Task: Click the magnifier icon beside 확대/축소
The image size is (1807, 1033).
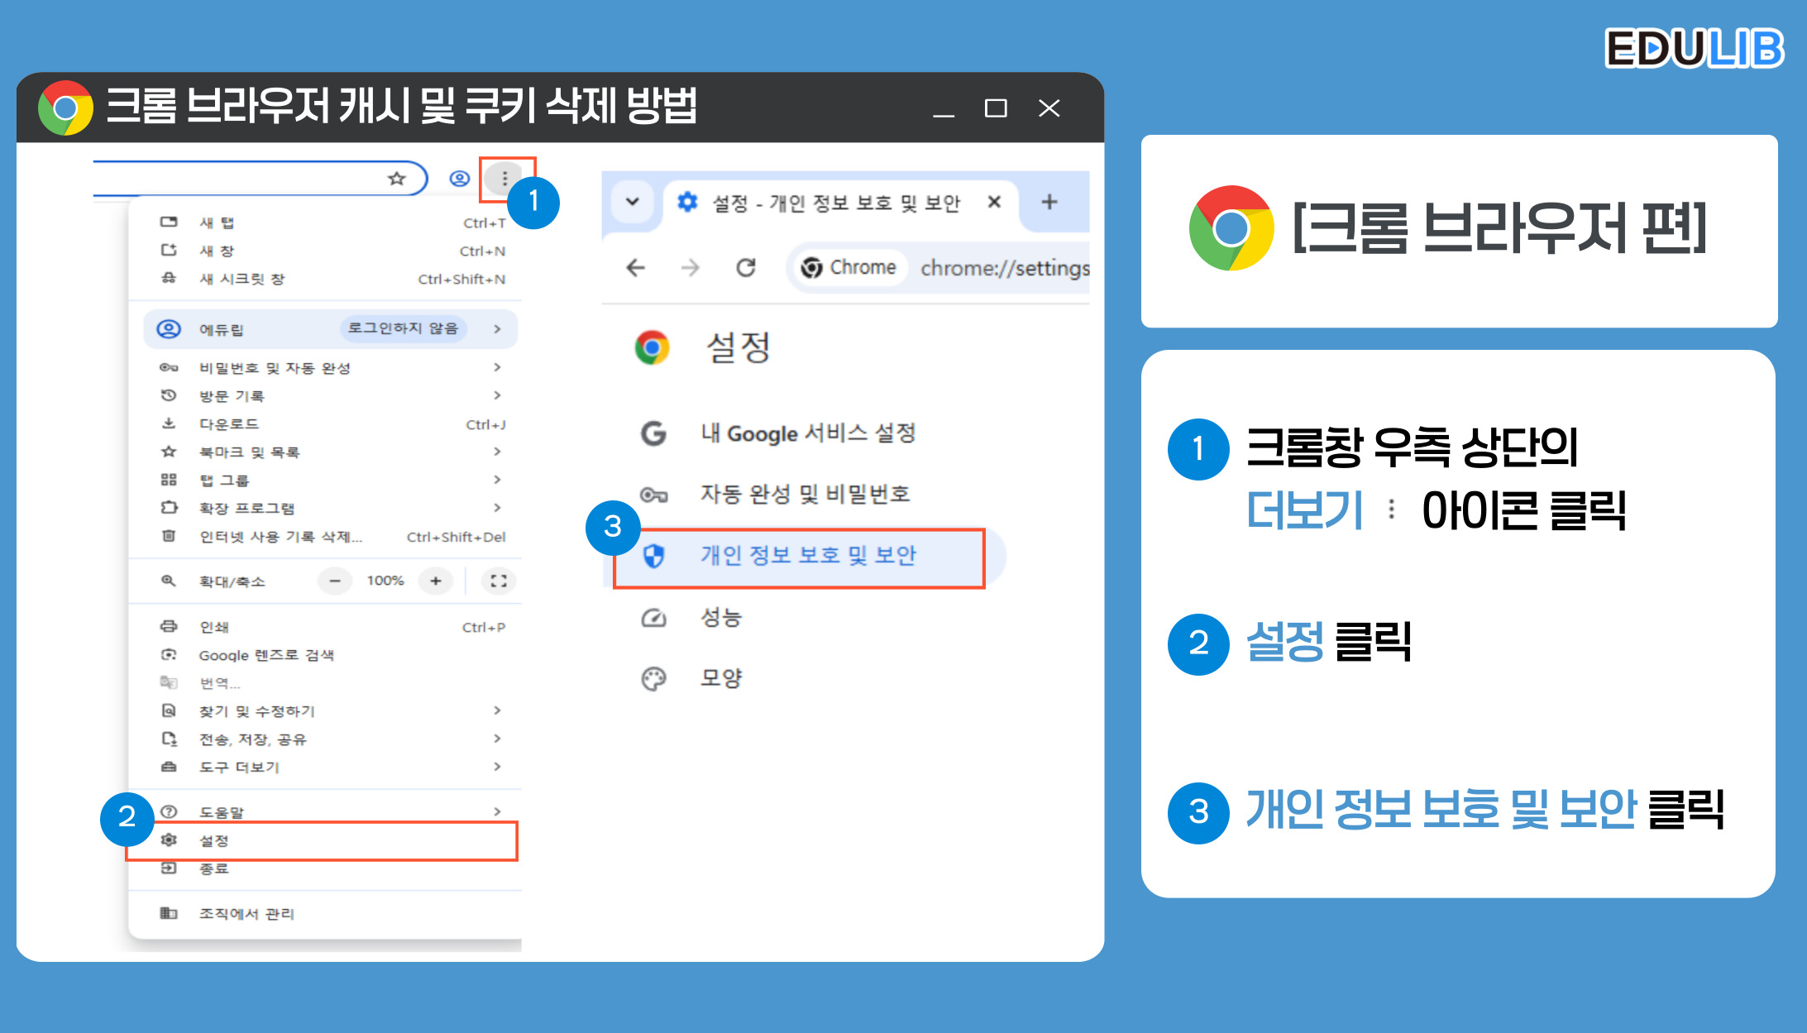Action: (168, 581)
